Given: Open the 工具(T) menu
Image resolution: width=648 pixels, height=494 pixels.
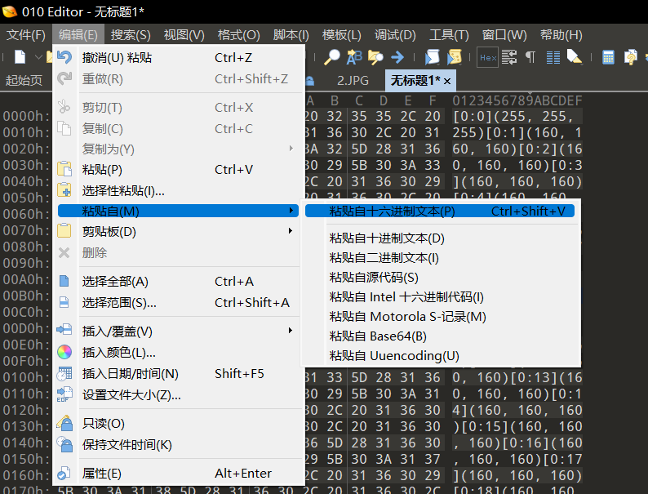Looking at the screenshot, I should tap(449, 35).
